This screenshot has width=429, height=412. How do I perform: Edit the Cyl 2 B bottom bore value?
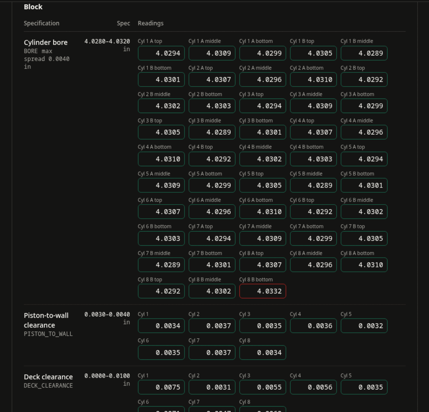tap(212, 106)
